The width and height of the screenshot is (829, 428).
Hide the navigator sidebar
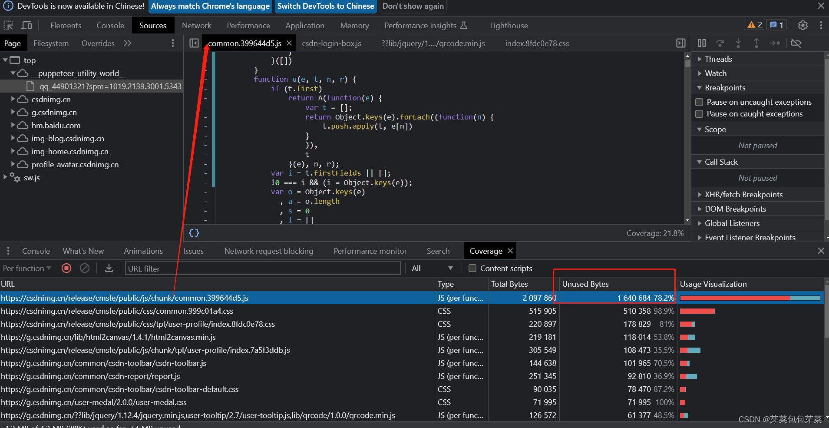click(194, 43)
